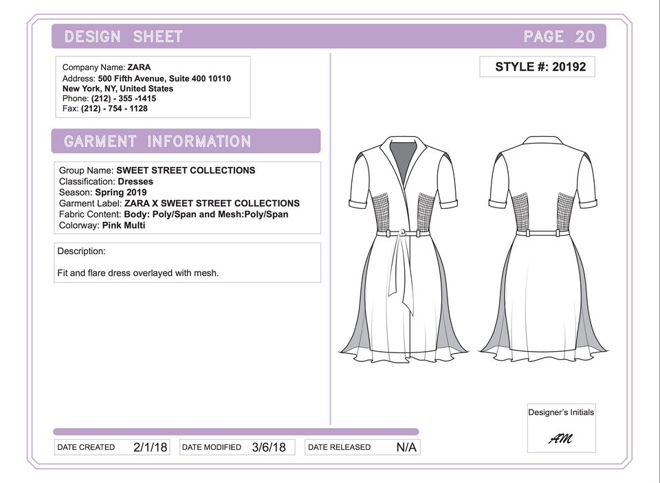This screenshot has width=660, height=483.
Task: Select the Fit and flare dress description text
Action: click(x=138, y=273)
